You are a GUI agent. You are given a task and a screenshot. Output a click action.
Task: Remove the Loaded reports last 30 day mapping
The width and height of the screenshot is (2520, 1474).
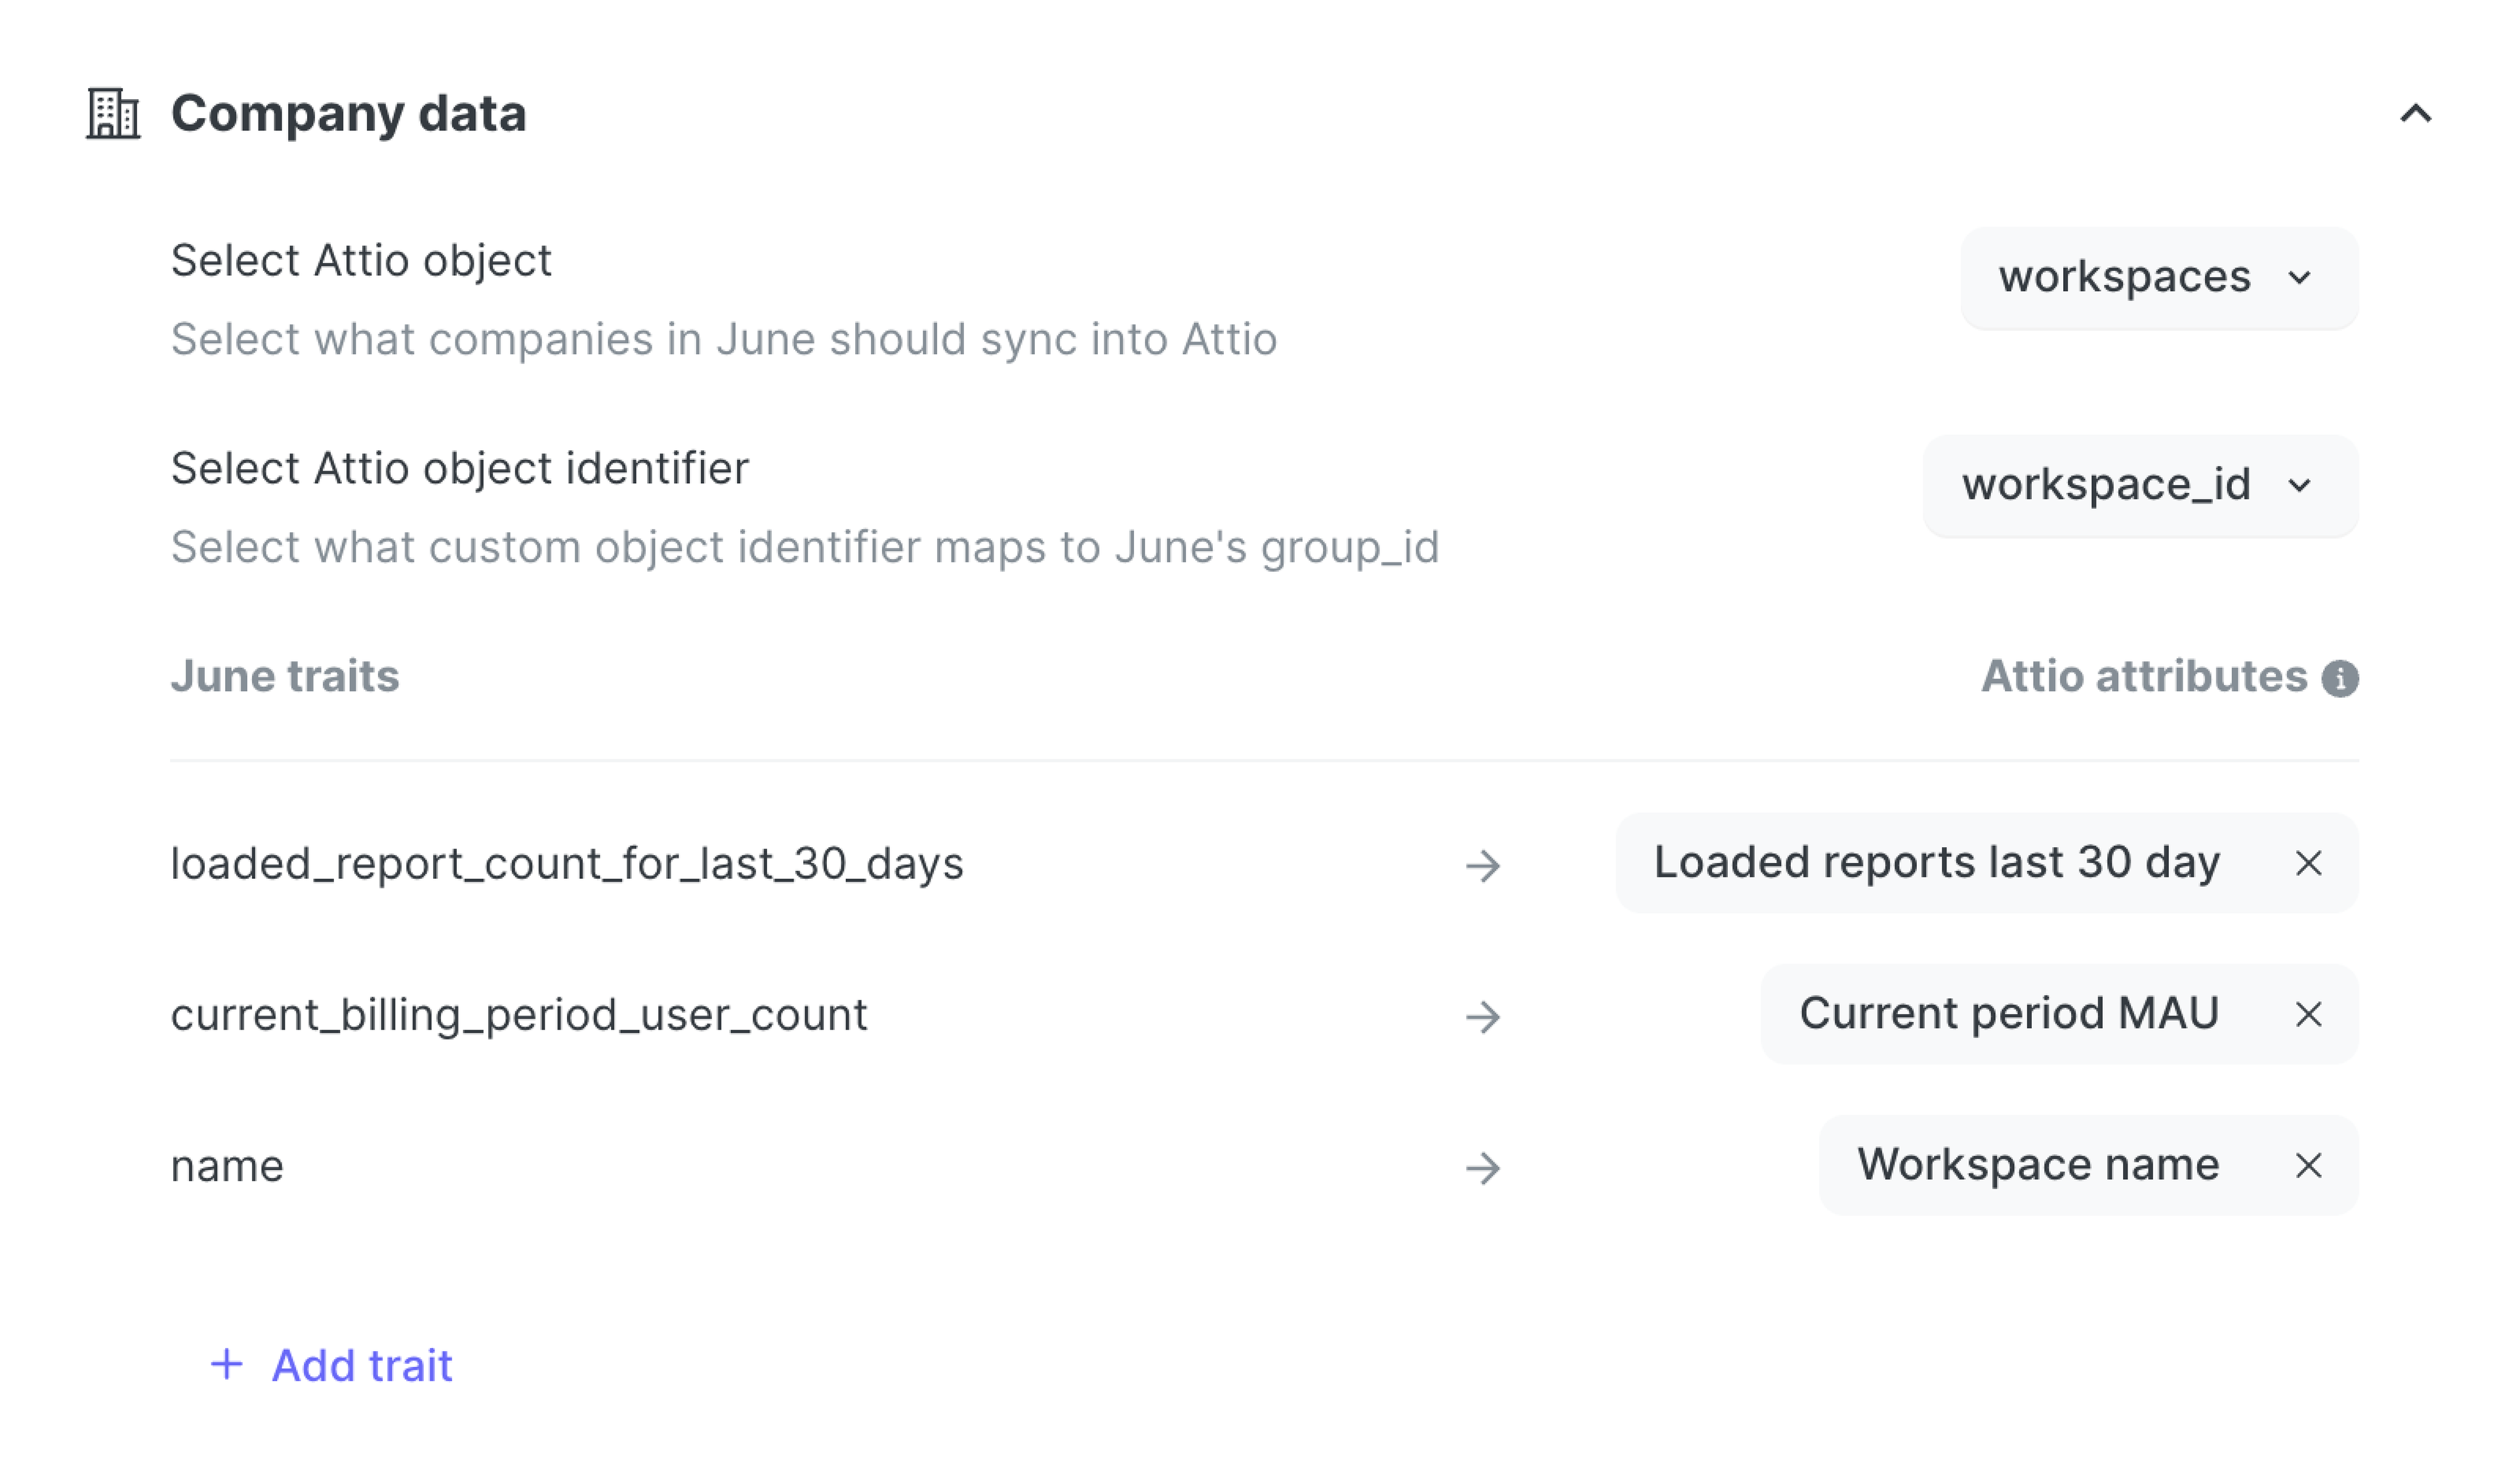click(2307, 863)
